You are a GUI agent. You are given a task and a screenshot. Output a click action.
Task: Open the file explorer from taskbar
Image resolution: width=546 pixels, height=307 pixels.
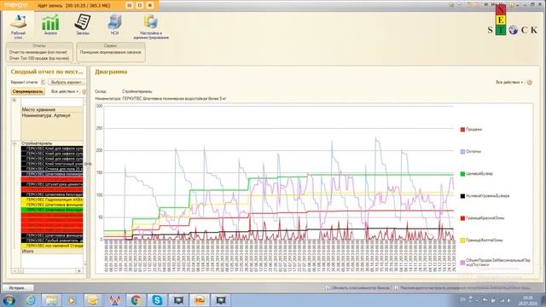click(51, 300)
